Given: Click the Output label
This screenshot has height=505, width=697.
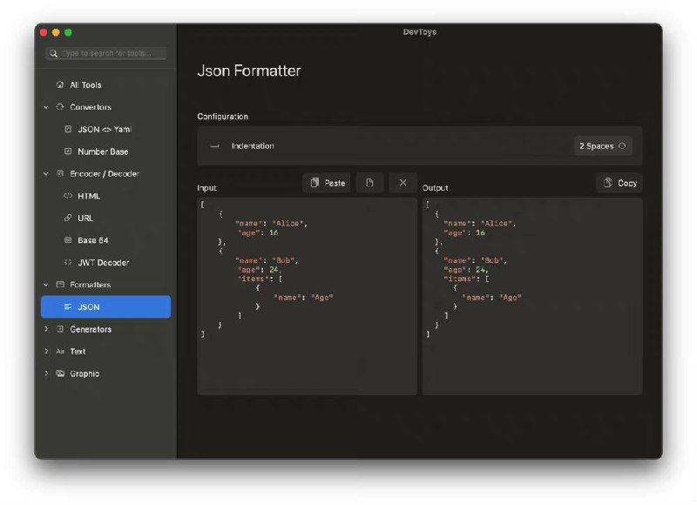Looking at the screenshot, I should click(x=435, y=188).
